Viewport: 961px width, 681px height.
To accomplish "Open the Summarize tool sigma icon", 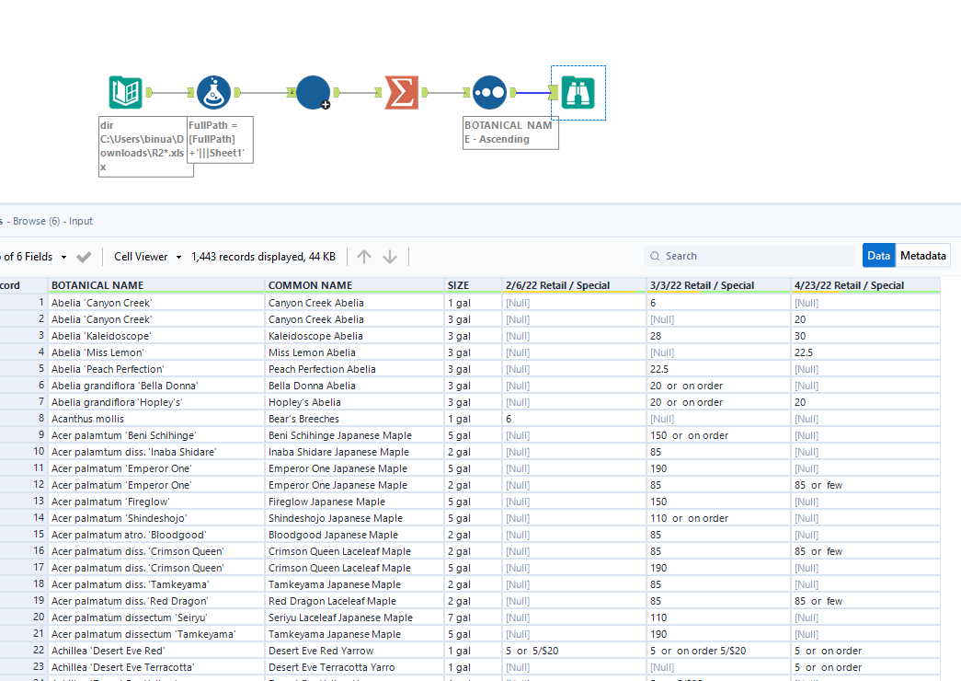I will (x=401, y=92).
